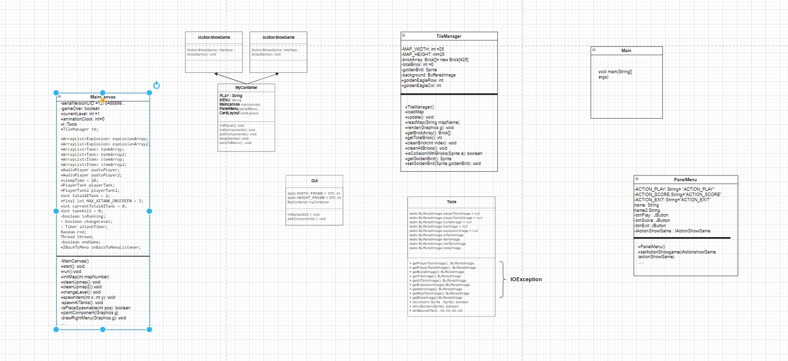Select the GUI class header

pos(314,181)
